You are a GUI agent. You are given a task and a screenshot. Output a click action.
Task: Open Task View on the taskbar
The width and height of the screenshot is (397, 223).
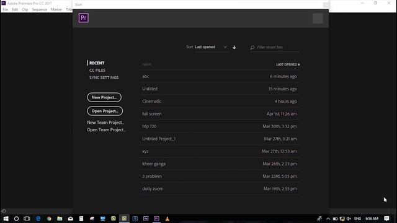point(27,219)
